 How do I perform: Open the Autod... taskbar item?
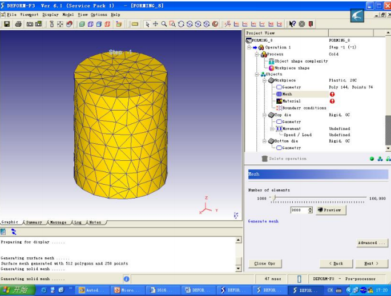click(92, 290)
